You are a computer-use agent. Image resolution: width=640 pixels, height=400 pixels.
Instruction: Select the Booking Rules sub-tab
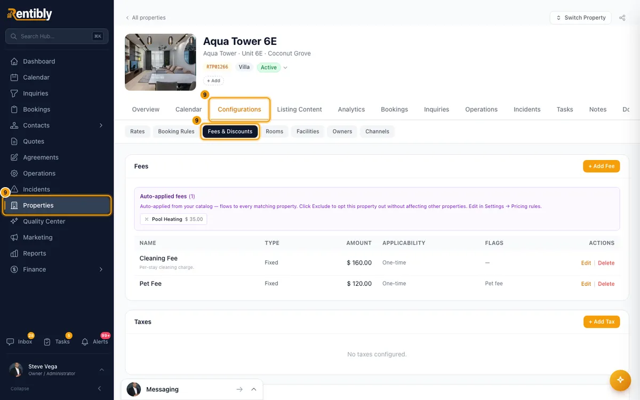(176, 131)
